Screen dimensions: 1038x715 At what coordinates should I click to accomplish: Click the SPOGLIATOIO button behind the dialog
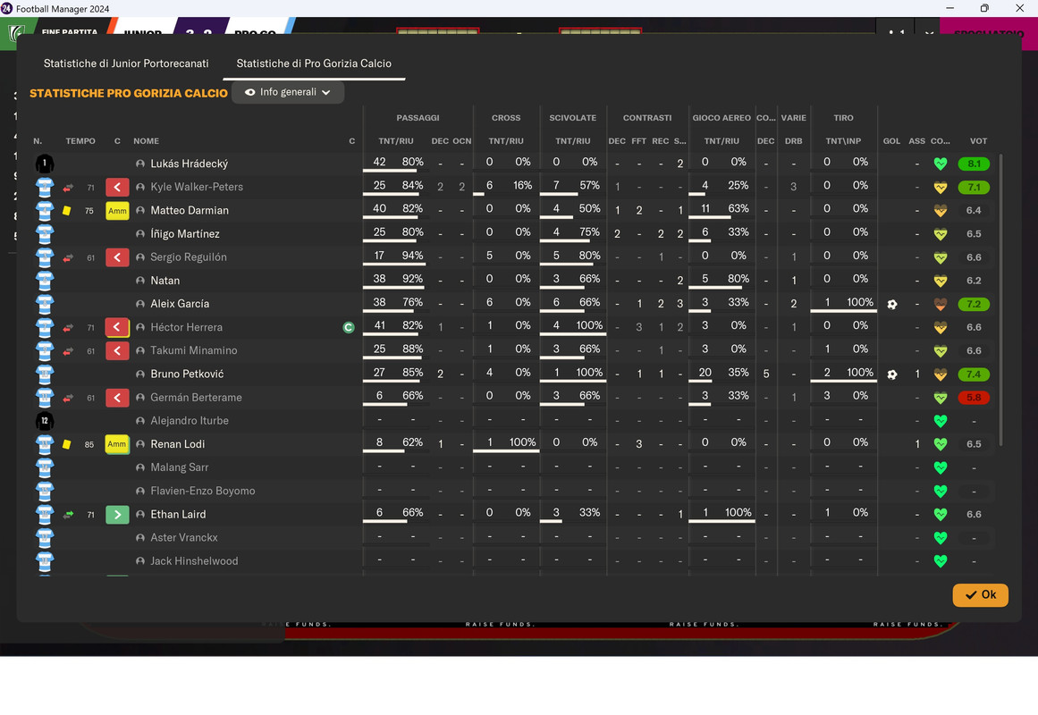[x=989, y=33]
